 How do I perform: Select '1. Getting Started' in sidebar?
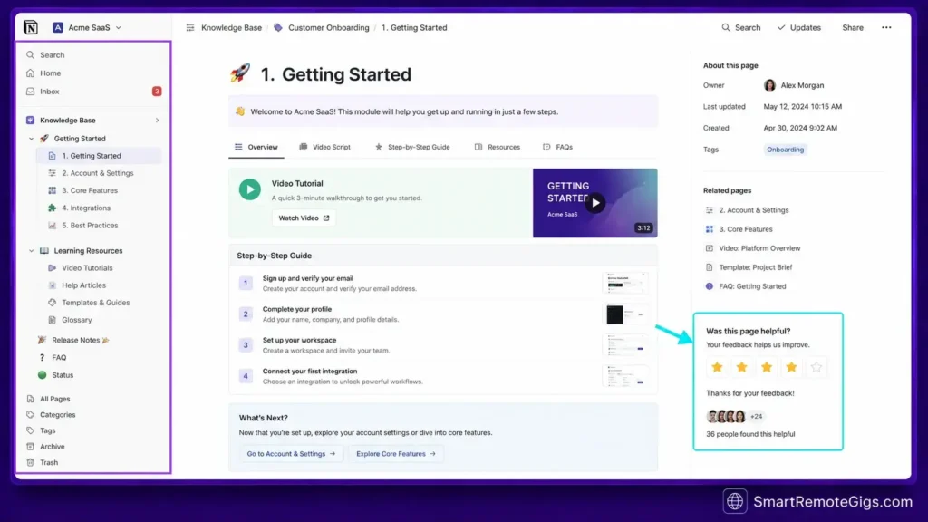(x=98, y=156)
